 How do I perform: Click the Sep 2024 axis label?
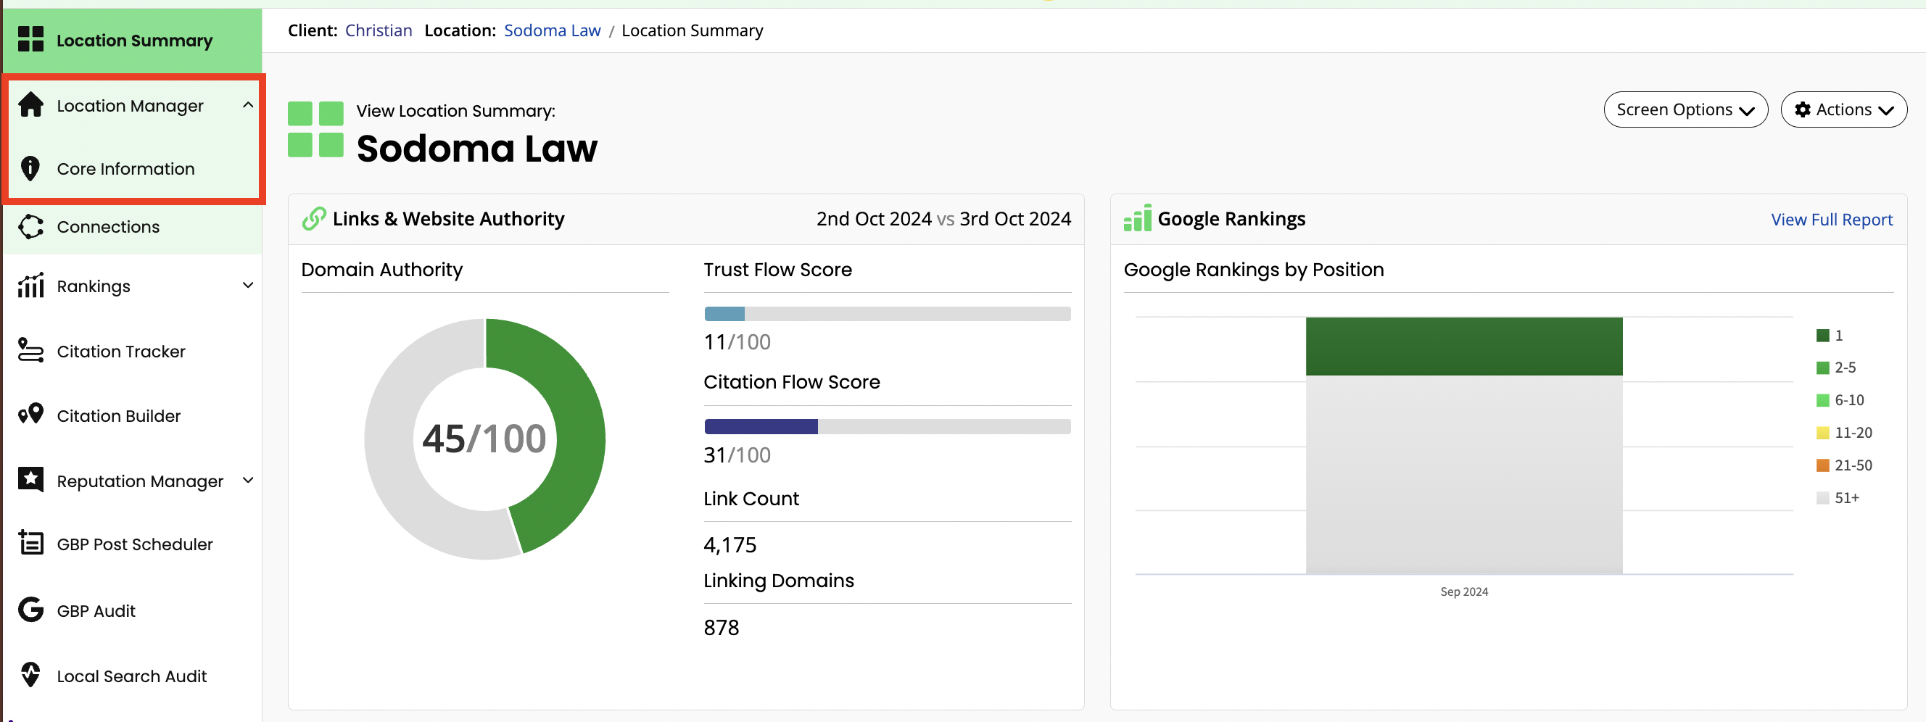(1464, 592)
